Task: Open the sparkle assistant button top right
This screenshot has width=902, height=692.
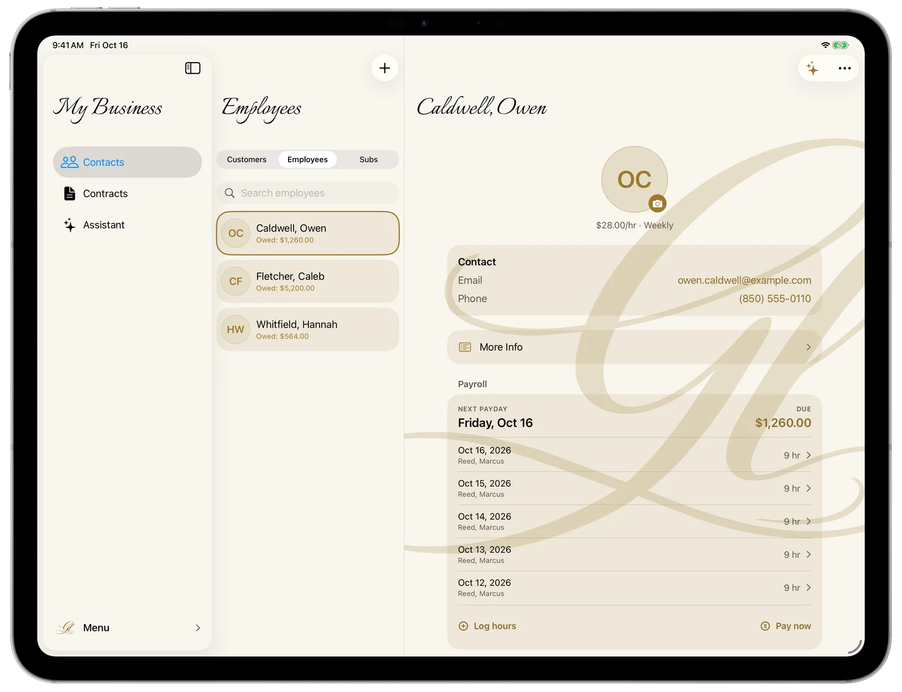Action: pos(812,68)
